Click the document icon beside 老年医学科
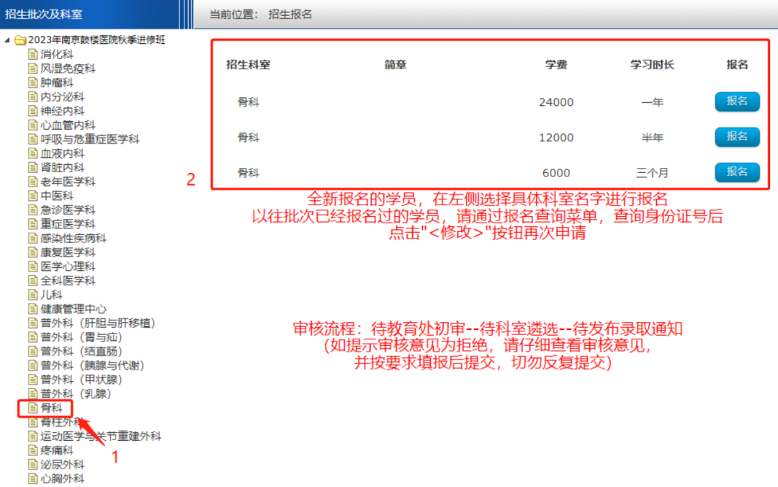The height and width of the screenshot is (487, 778). 33,182
